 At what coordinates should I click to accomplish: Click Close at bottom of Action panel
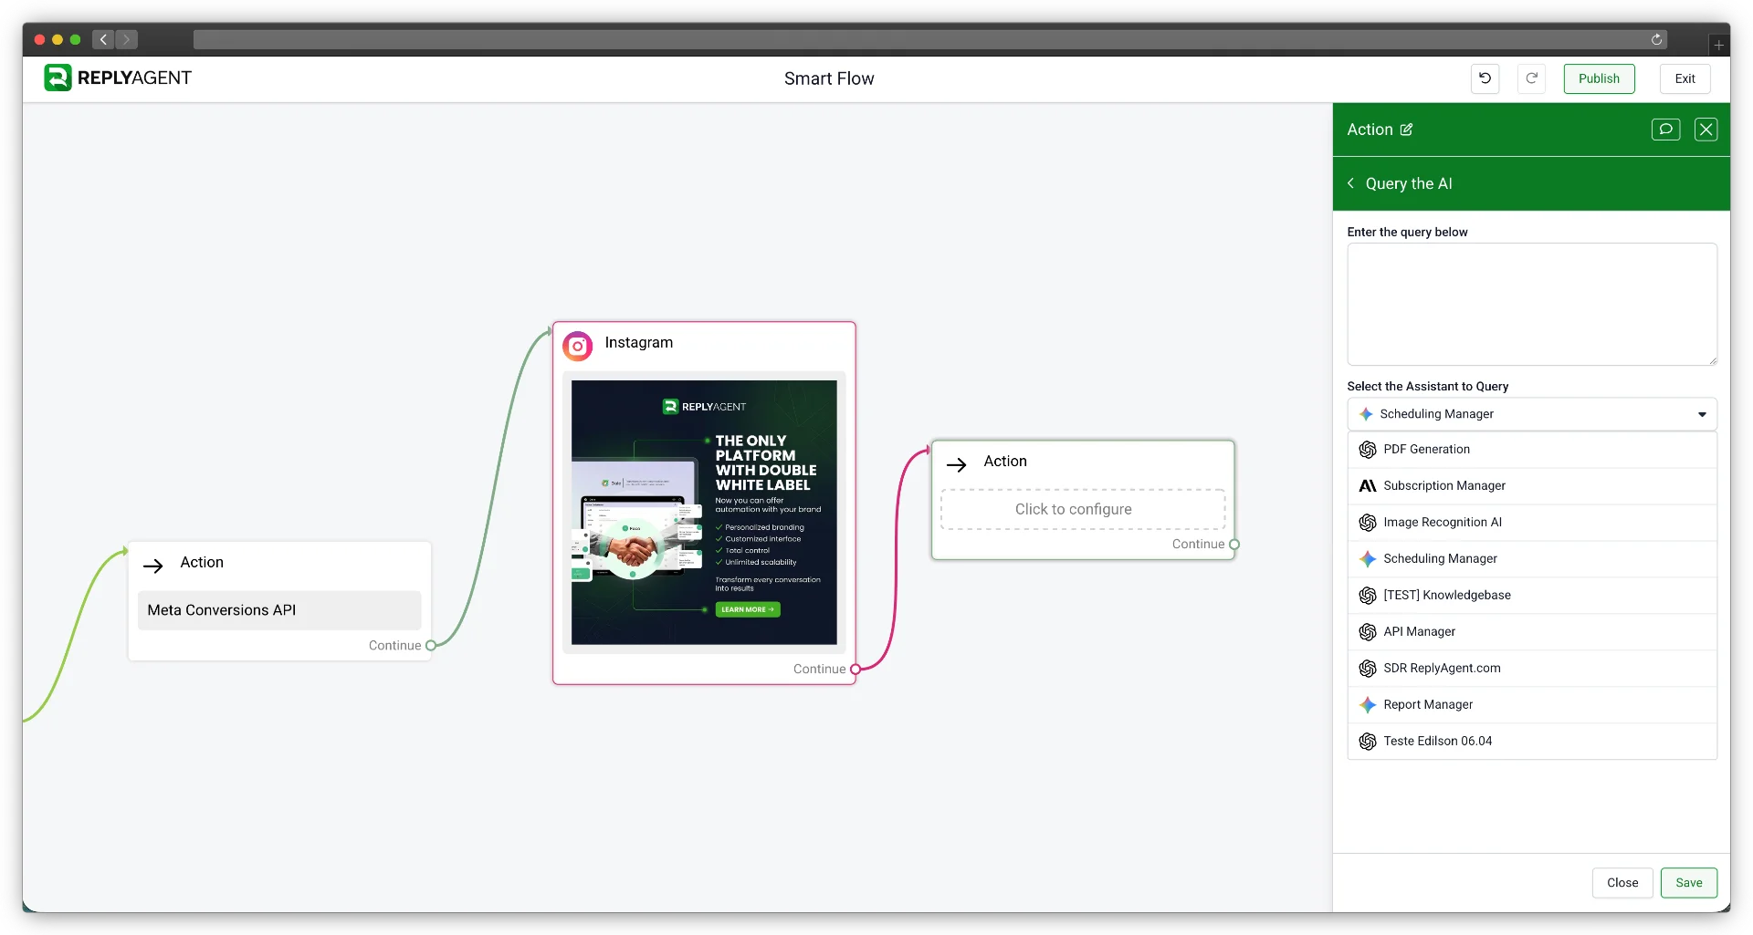tap(1622, 883)
